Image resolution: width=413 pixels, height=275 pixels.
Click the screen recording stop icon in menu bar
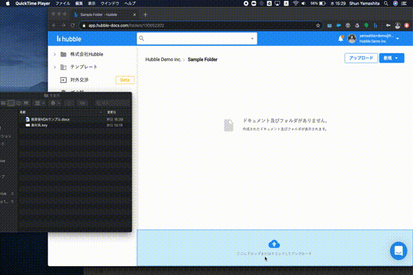point(246,3)
